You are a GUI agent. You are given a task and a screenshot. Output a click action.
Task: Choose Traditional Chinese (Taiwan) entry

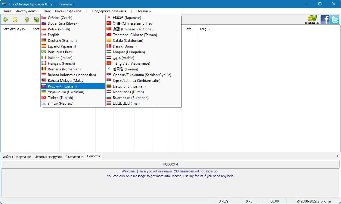(143, 35)
